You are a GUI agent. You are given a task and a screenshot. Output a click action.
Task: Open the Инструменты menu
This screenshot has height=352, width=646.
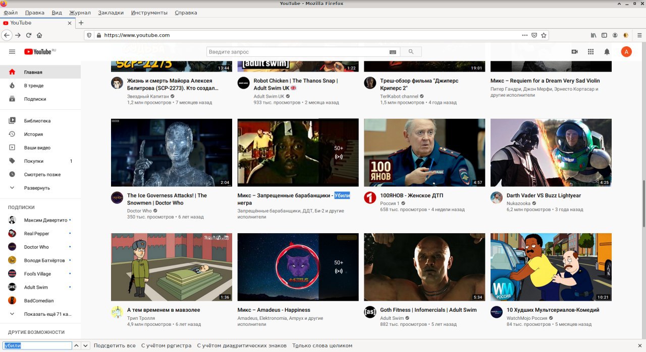149,12
